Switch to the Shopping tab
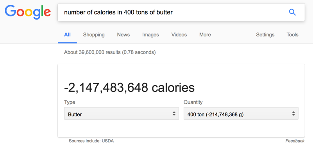This screenshot has width=313, height=145. pos(94,35)
